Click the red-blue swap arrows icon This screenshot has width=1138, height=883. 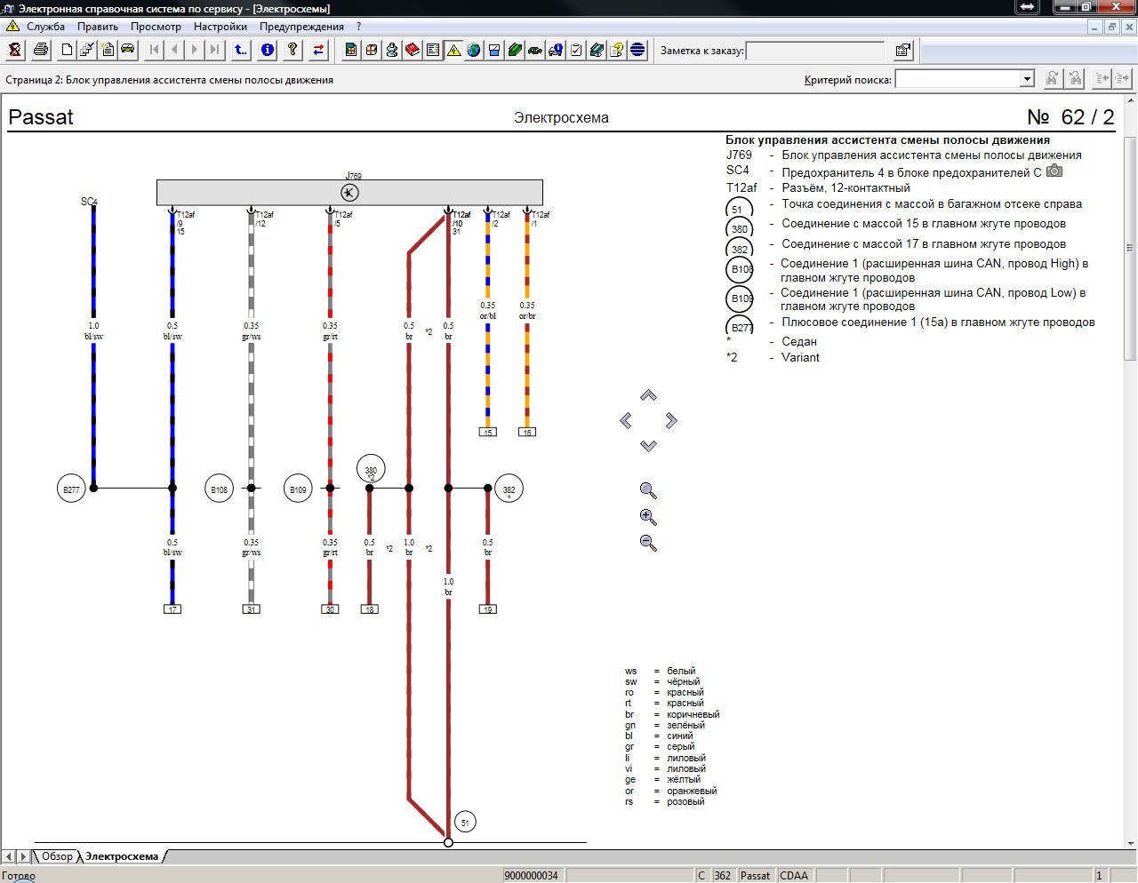318,51
